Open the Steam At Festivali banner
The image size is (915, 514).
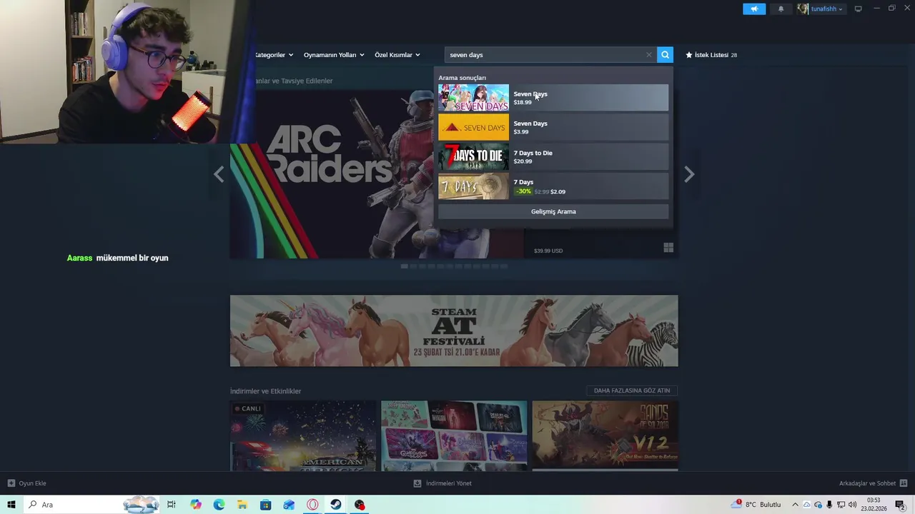(x=454, y=331)
